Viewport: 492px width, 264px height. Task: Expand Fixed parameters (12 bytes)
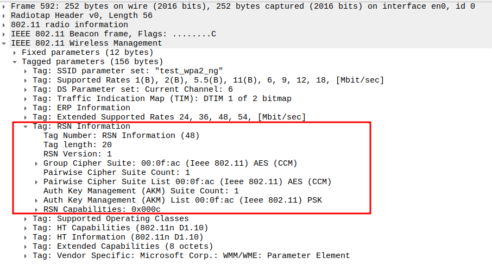[x=15, y=52]
